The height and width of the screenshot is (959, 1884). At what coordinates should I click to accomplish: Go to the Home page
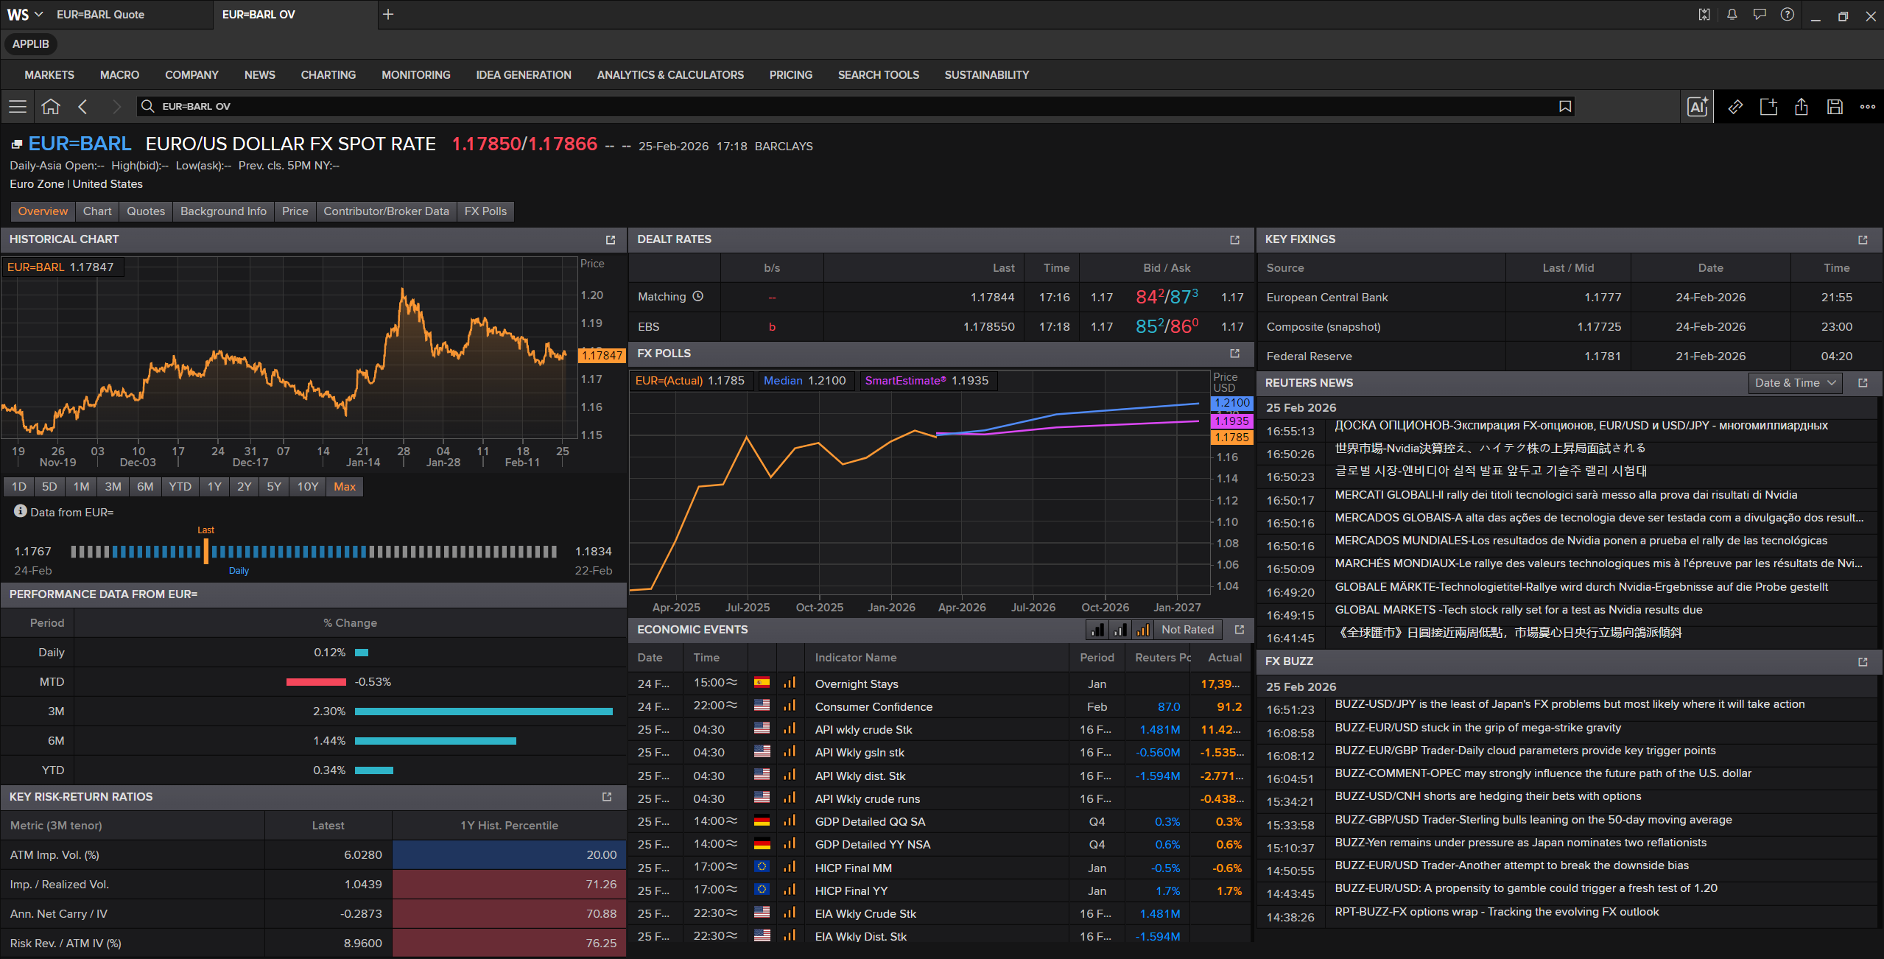pos(51,107)
